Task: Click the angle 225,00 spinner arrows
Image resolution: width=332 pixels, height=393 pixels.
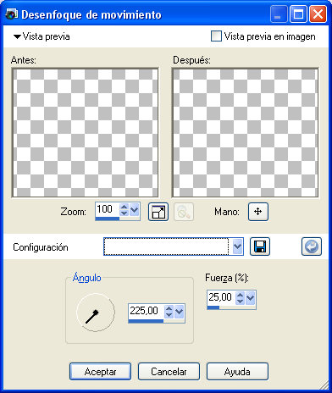Action: coord(169,312)
